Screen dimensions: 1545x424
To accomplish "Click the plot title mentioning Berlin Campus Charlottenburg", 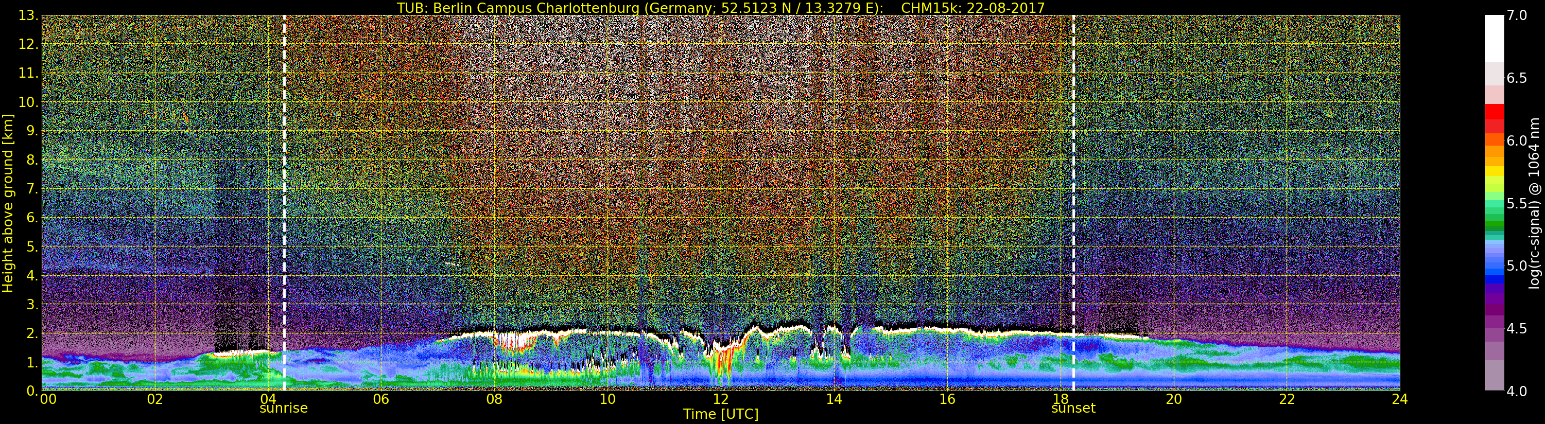I will tap(721, 8).
